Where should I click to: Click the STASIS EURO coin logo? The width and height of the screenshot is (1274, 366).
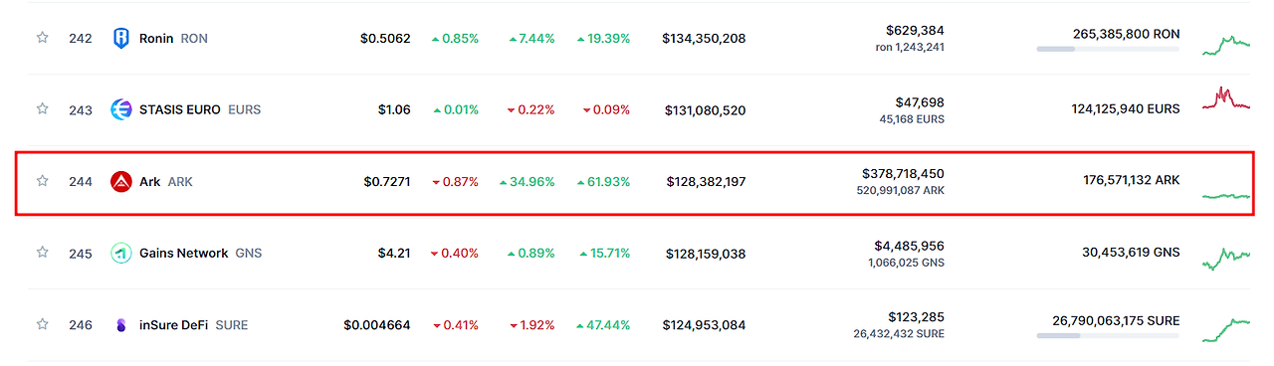click(121, 109)
